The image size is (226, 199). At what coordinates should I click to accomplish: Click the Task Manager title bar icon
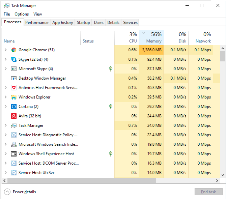click(x=7, y=6)
